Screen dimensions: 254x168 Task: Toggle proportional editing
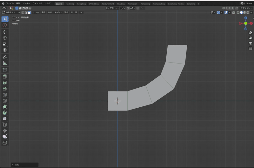138,8
